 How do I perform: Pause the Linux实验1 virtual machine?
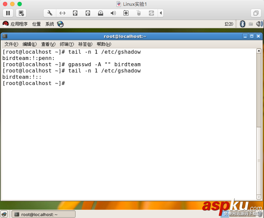click(x=8, y=13)
